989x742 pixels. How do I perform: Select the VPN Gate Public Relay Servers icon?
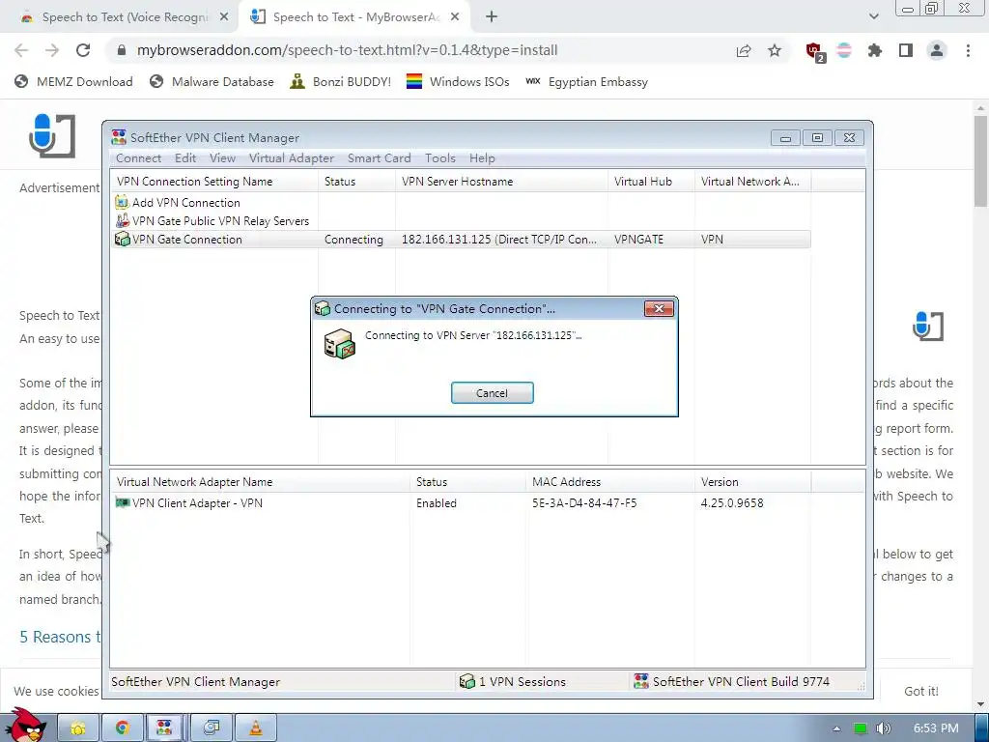point(123,221)
